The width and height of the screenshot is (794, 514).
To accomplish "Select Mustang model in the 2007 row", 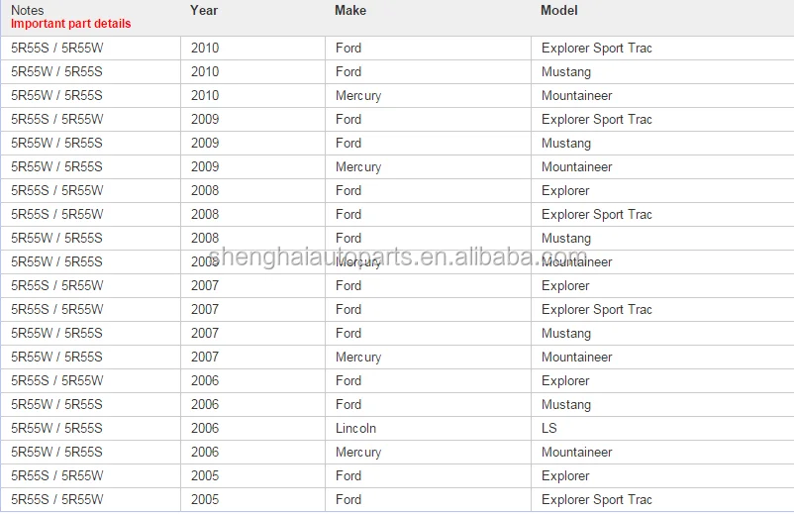I will point(566,333).
